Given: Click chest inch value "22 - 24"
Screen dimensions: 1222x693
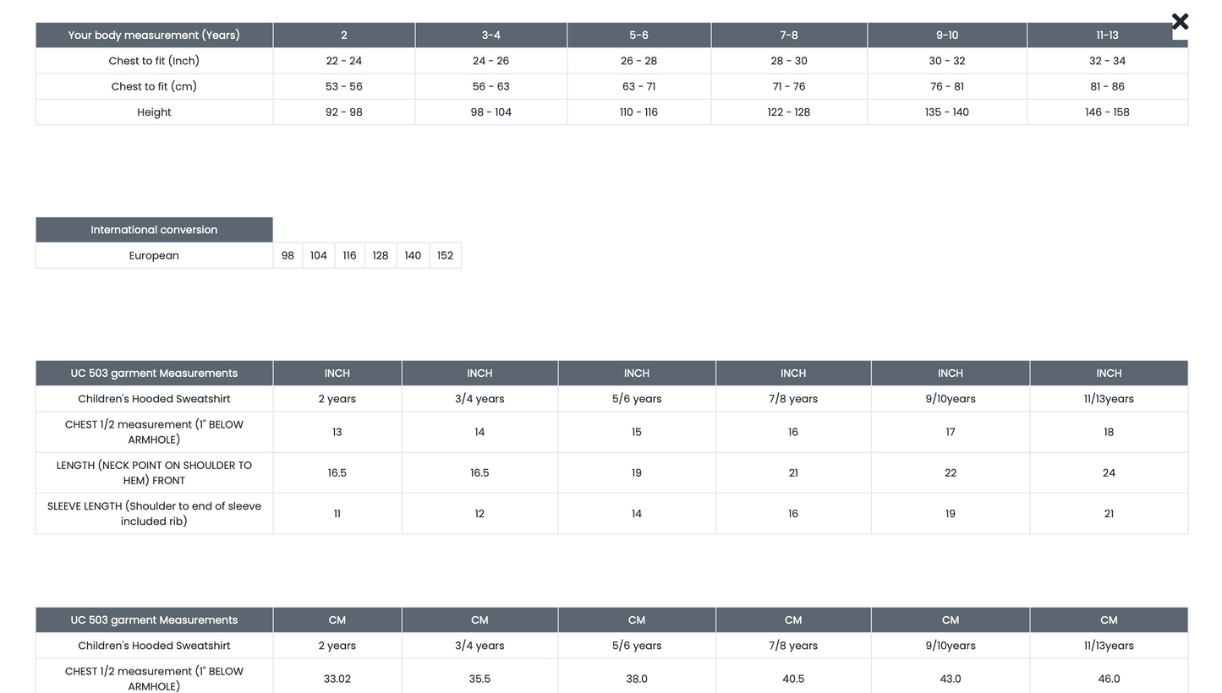Looking at the screenshot, I should (343, 61).
